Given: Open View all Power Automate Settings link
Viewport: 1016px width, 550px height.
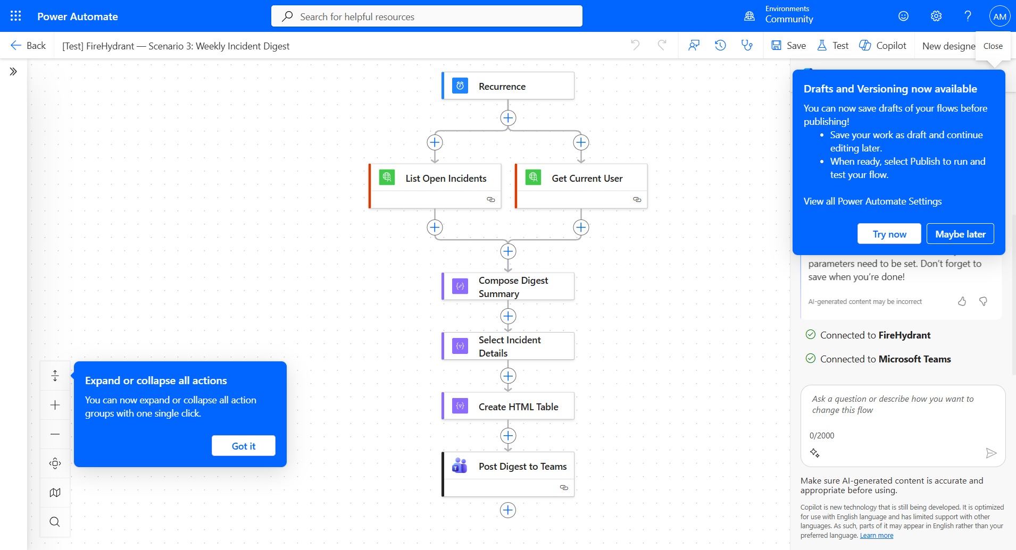Looking at the screenshot, I should click(872, 201).
